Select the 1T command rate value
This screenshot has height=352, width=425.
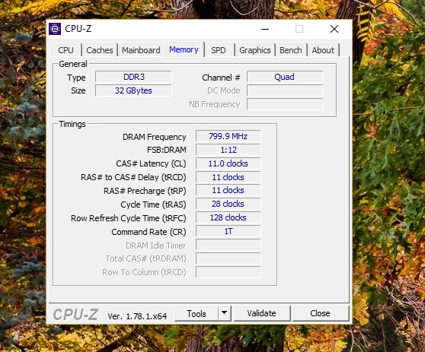228,231
